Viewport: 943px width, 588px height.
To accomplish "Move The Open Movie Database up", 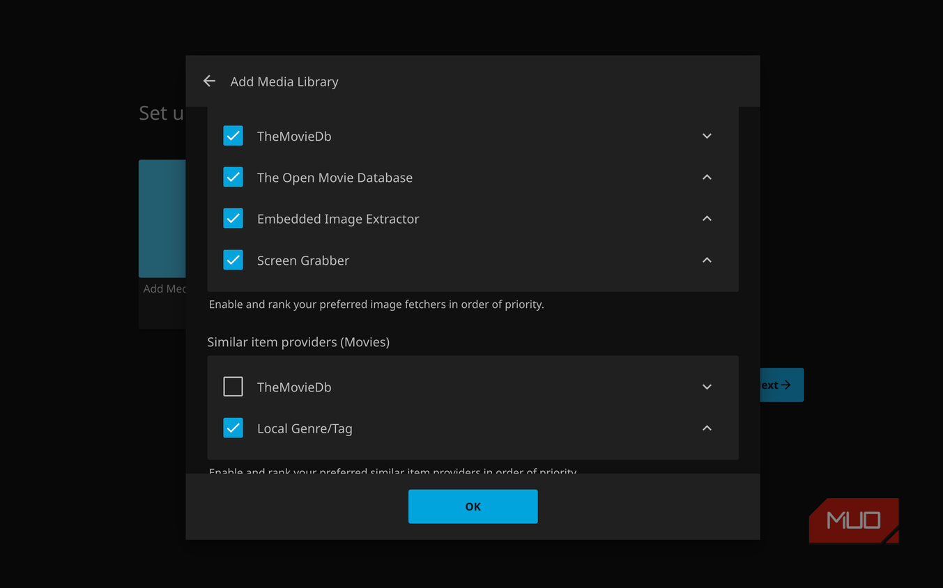I will point(707,177).
